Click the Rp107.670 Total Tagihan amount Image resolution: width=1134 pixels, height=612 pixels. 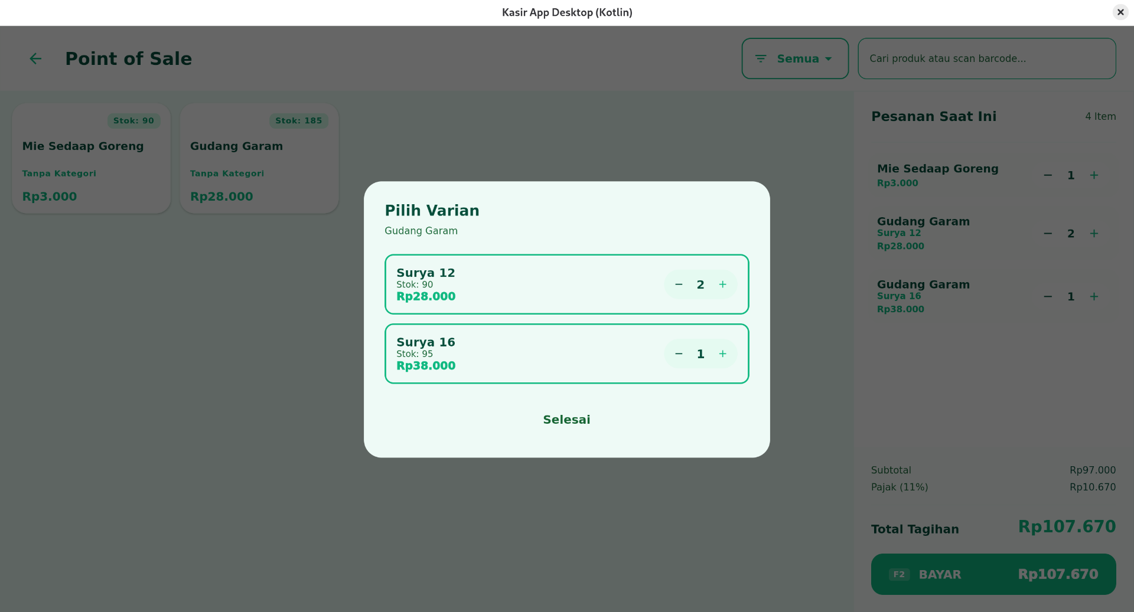click(1067, 526)
